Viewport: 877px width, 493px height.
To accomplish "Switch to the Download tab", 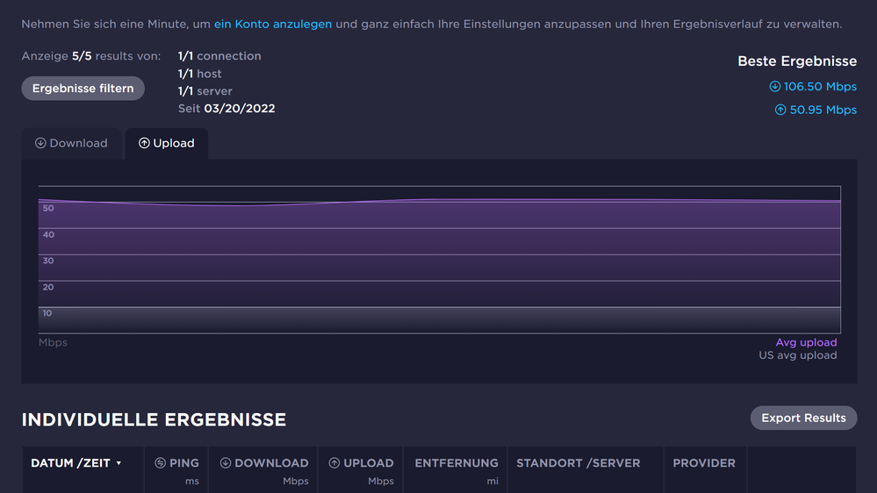I will click(71, 143).
